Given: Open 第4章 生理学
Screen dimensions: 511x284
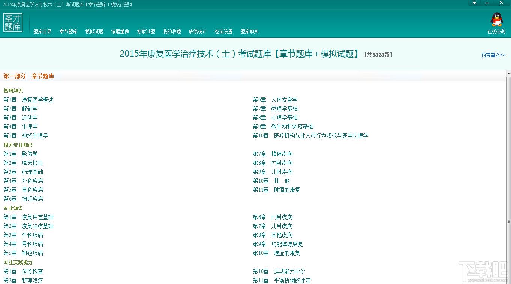Looking at the screenshot, I should [x=21, y=126].
